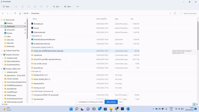Expand Creative Cloud Files node
Viewport: 199px width, 112px height.
(x=2, y=50)
